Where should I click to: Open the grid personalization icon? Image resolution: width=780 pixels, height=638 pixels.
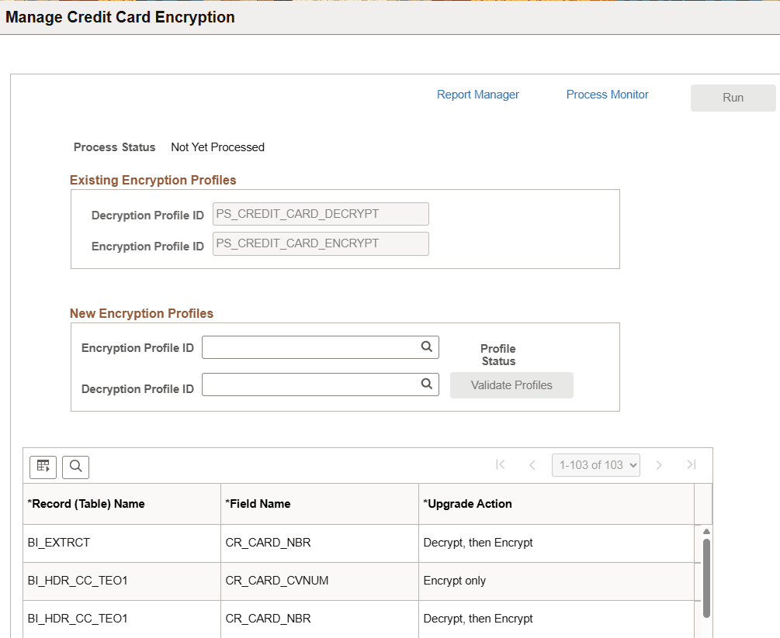click(43, 467)
